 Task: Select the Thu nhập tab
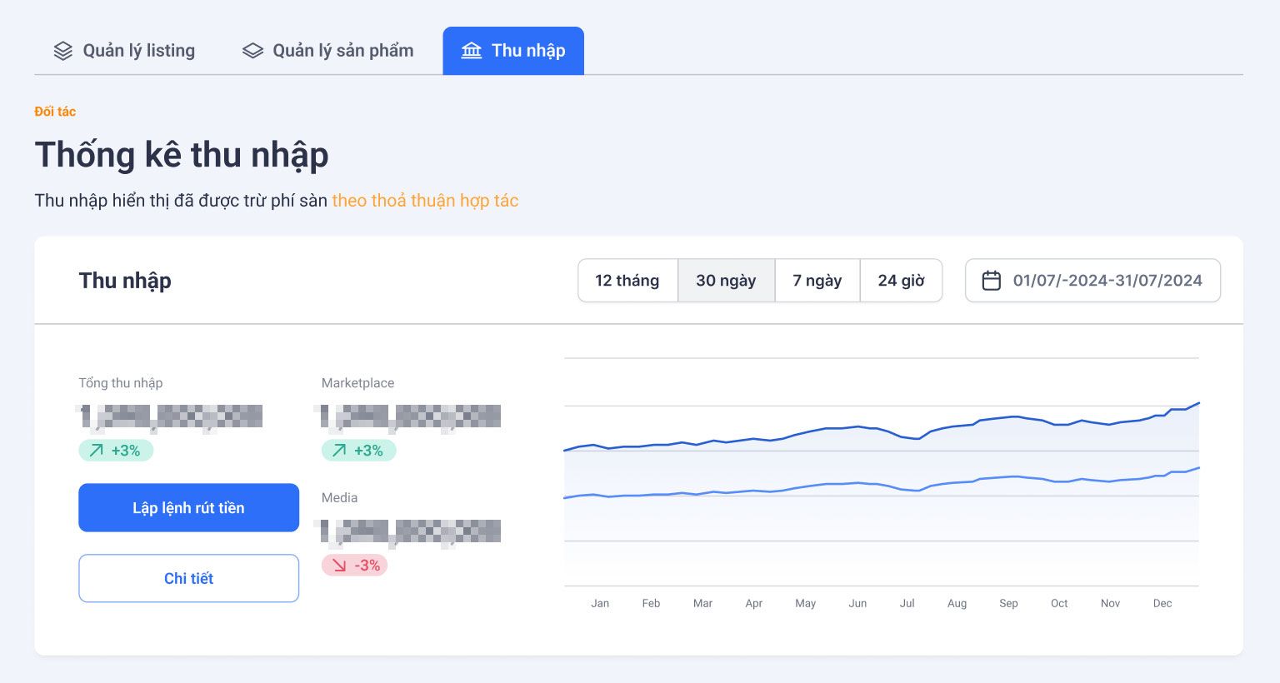[513, 51]
